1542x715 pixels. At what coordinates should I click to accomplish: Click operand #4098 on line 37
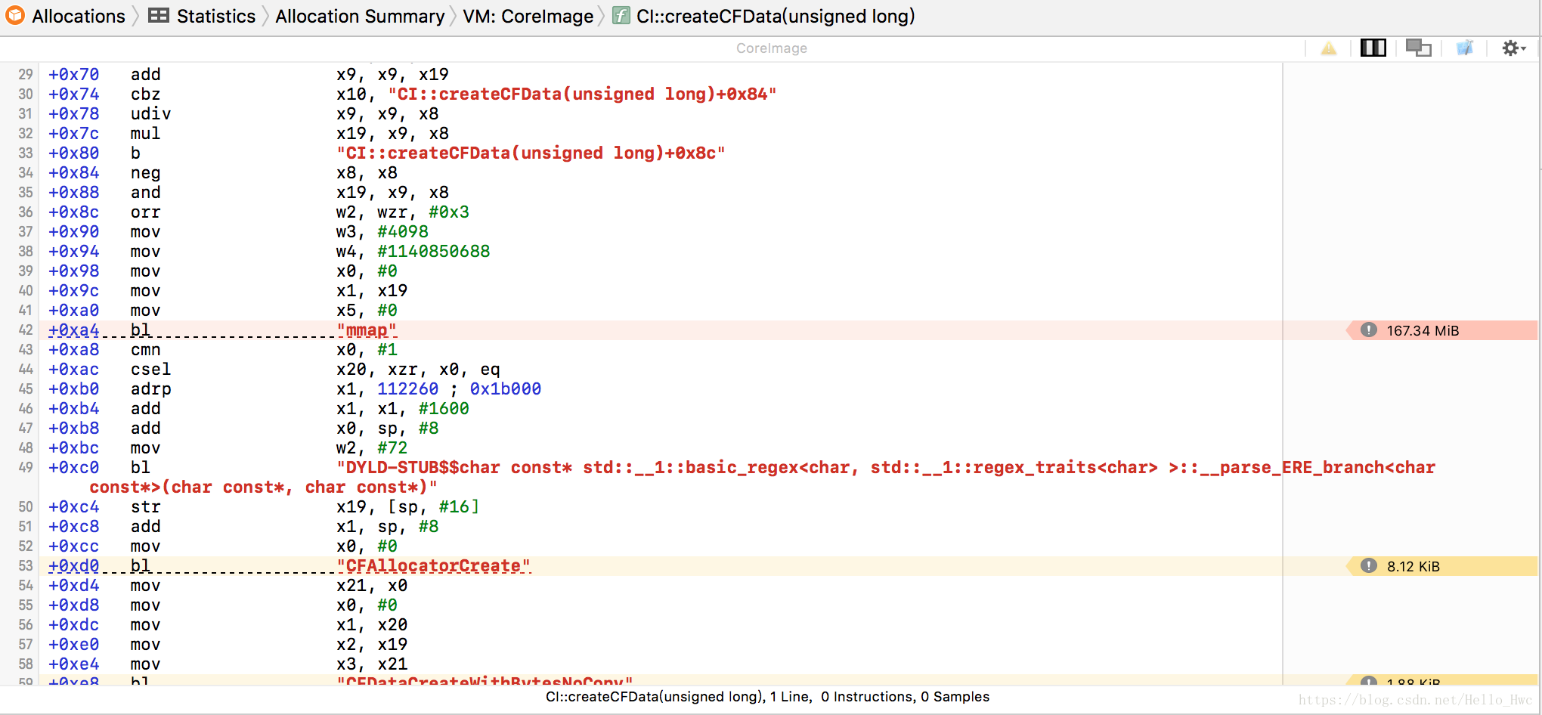click(403, 232)
